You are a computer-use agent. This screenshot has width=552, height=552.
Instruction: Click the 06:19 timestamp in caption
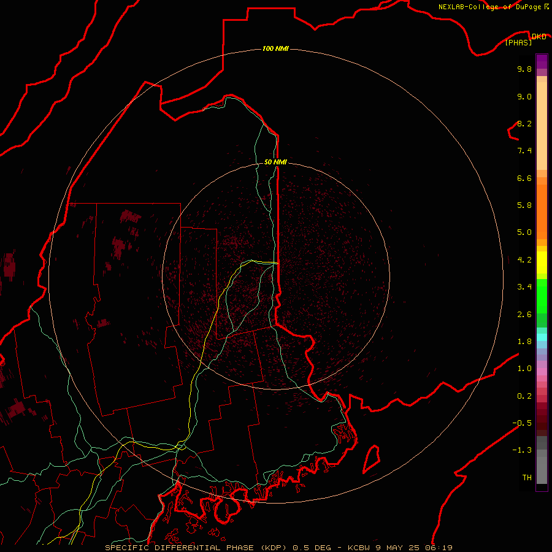440,548
